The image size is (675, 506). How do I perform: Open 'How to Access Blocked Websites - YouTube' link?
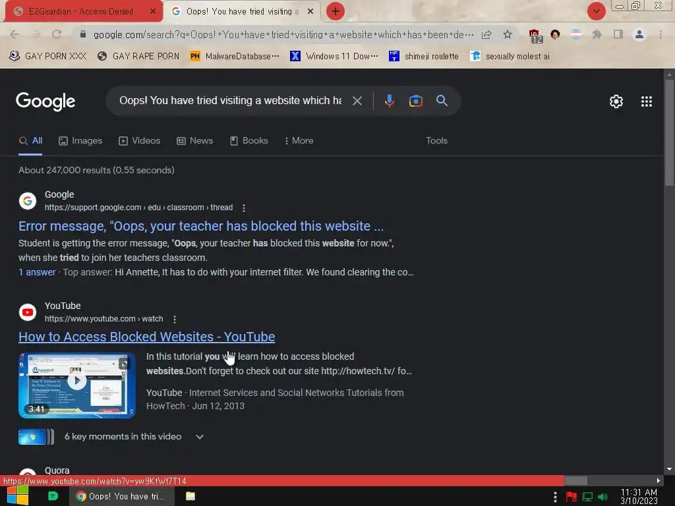click(147, 337)
